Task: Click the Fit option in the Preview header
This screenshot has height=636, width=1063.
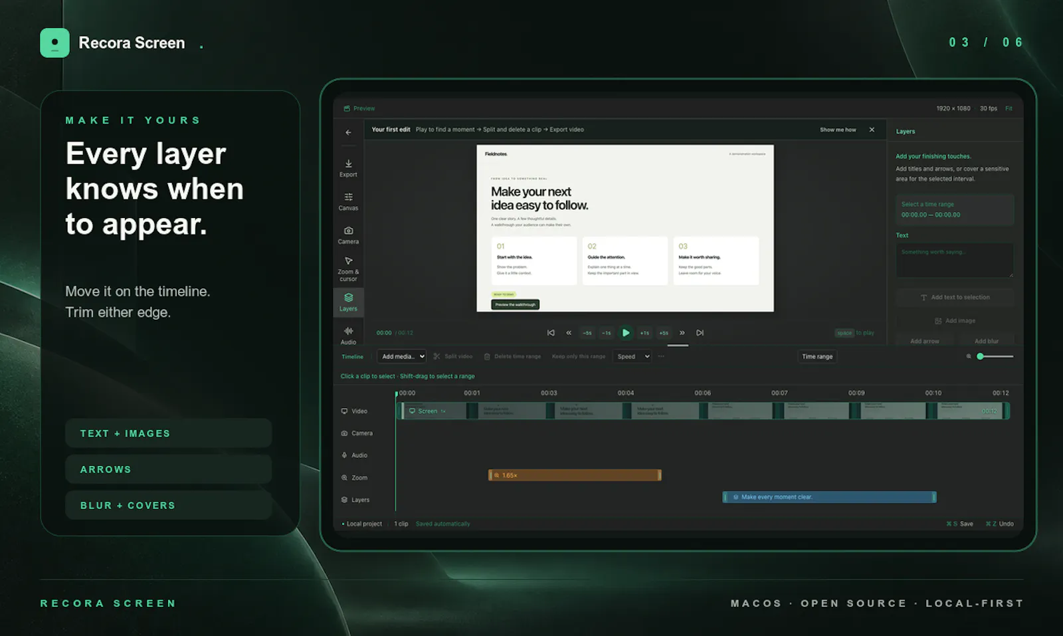Action: tap(1009, 108)
